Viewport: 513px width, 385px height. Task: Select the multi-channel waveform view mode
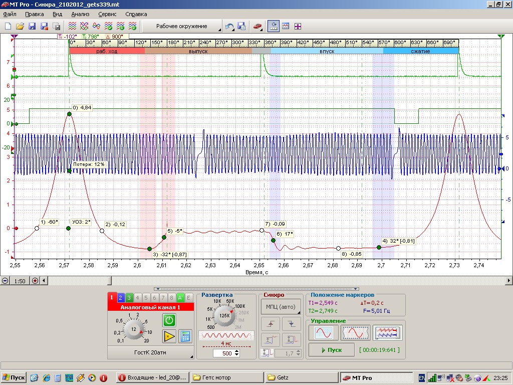[387, 332]
